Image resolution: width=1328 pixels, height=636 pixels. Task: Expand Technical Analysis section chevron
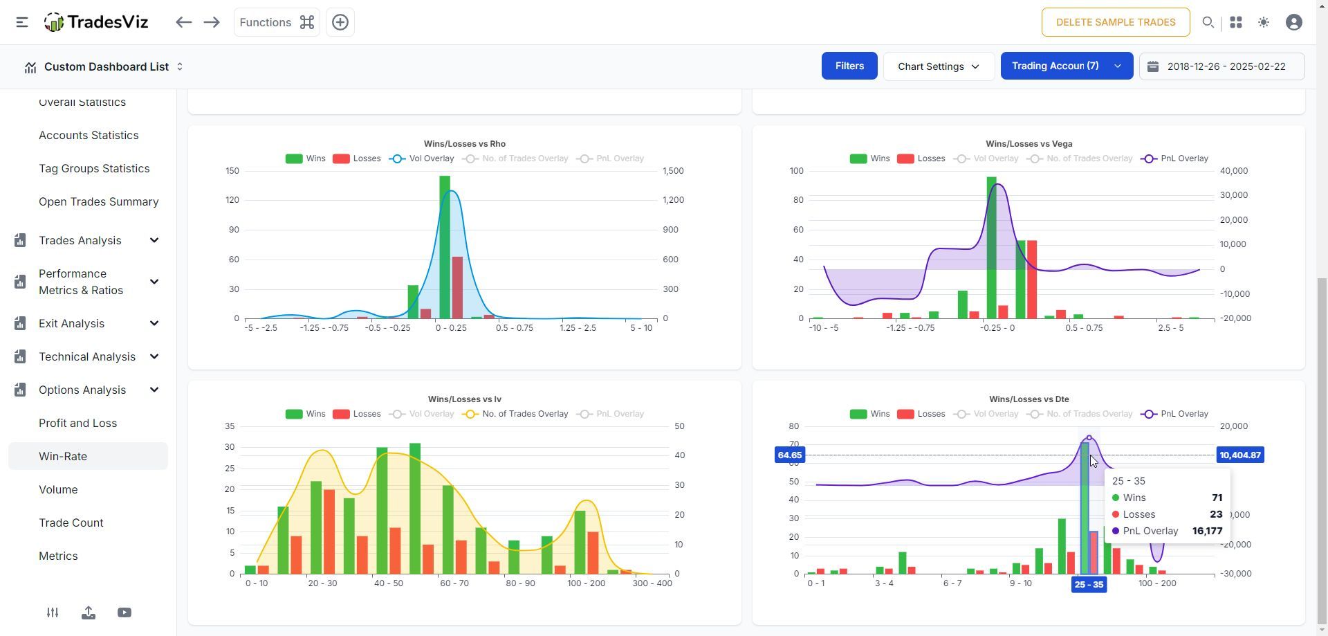click(154, 356)
